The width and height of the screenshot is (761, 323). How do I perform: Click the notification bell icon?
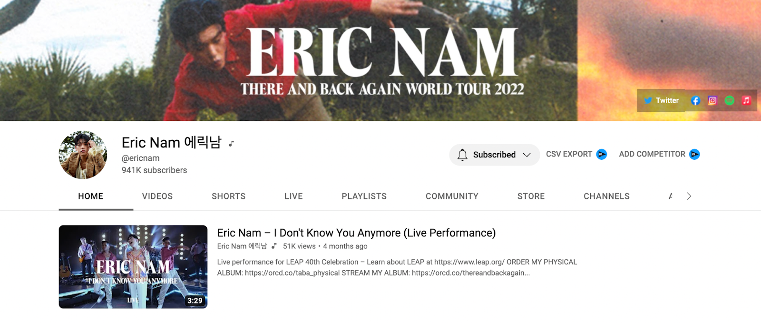pos(462,155)
